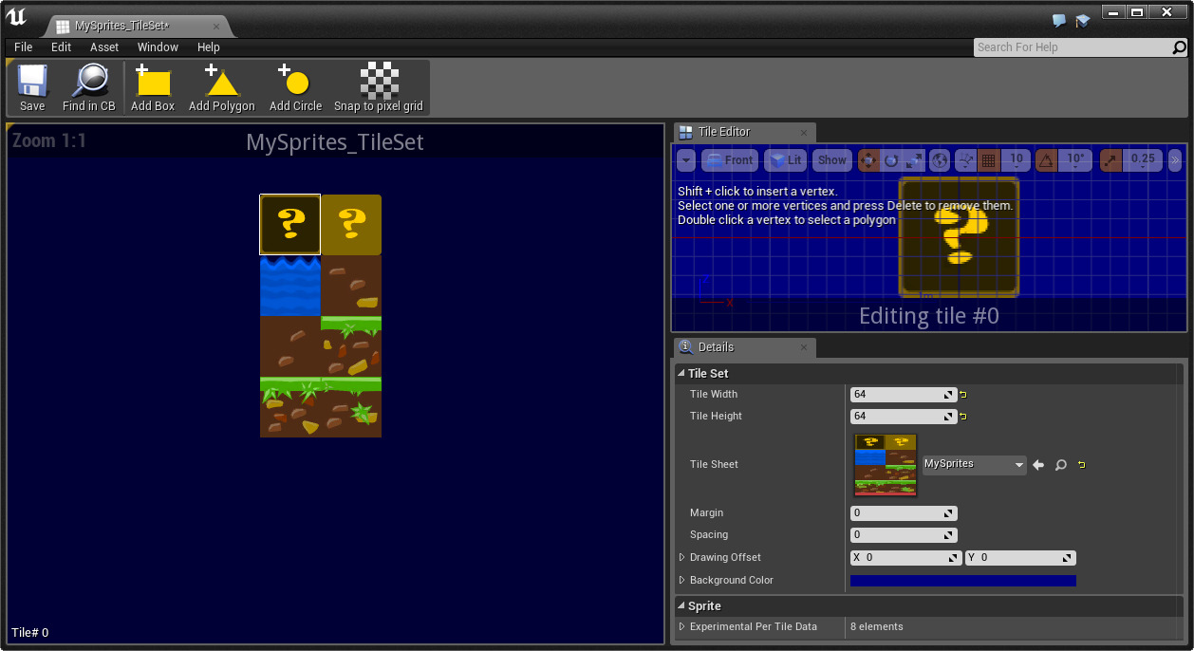Screen dimensions: 1194x651
Task: Expand the Drawing Offset property
Action: coord(681,557)
